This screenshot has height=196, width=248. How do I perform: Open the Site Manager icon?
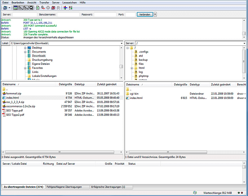click(x=5, y=7)
